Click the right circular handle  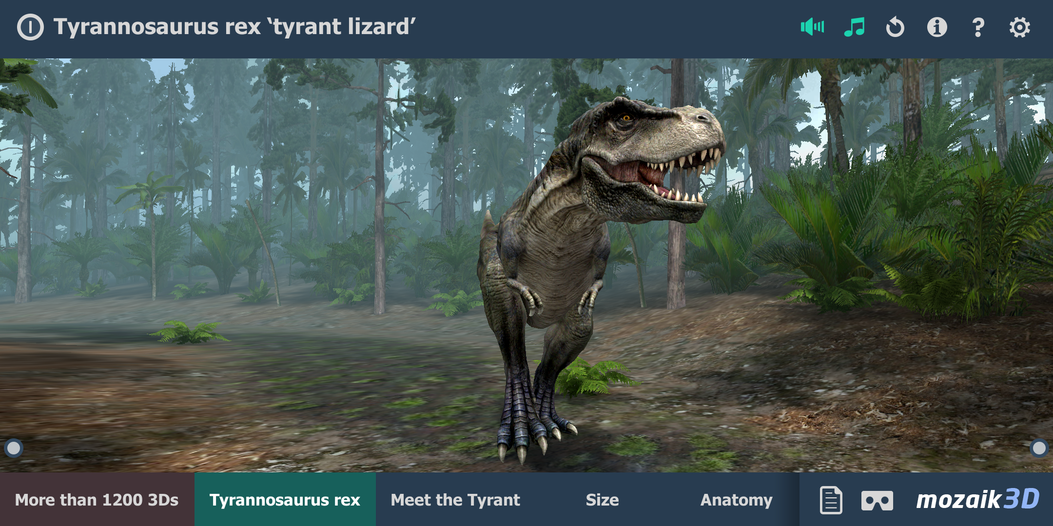1039,448
